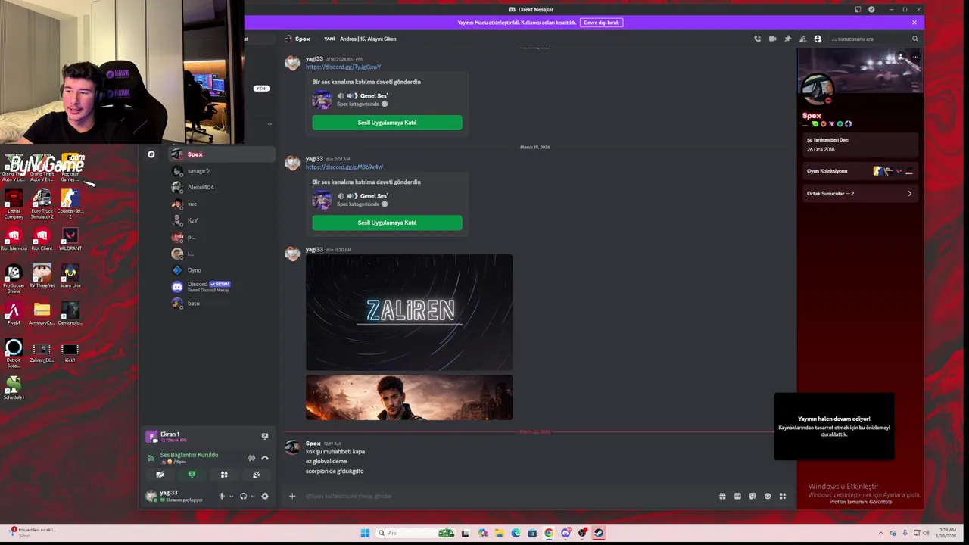Open GIF picker icon

(737, 496)
